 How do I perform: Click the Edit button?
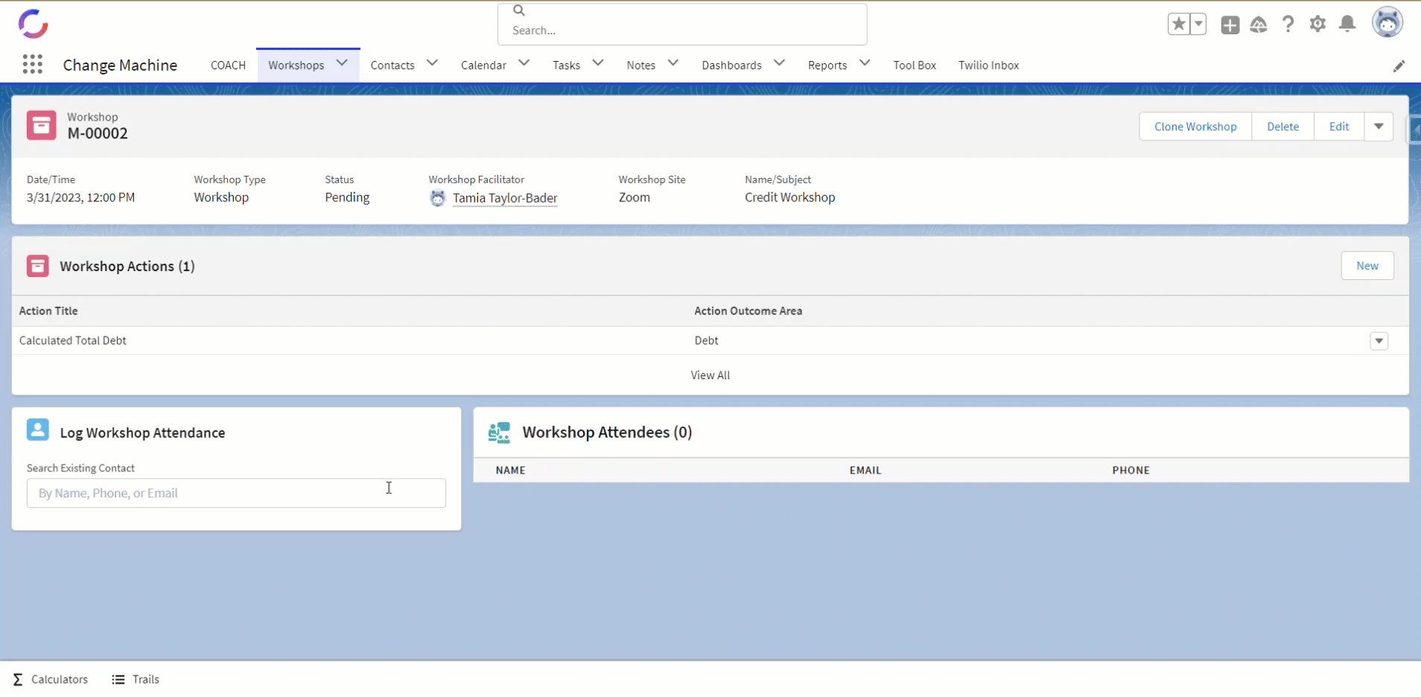(x=1339, y=127)
